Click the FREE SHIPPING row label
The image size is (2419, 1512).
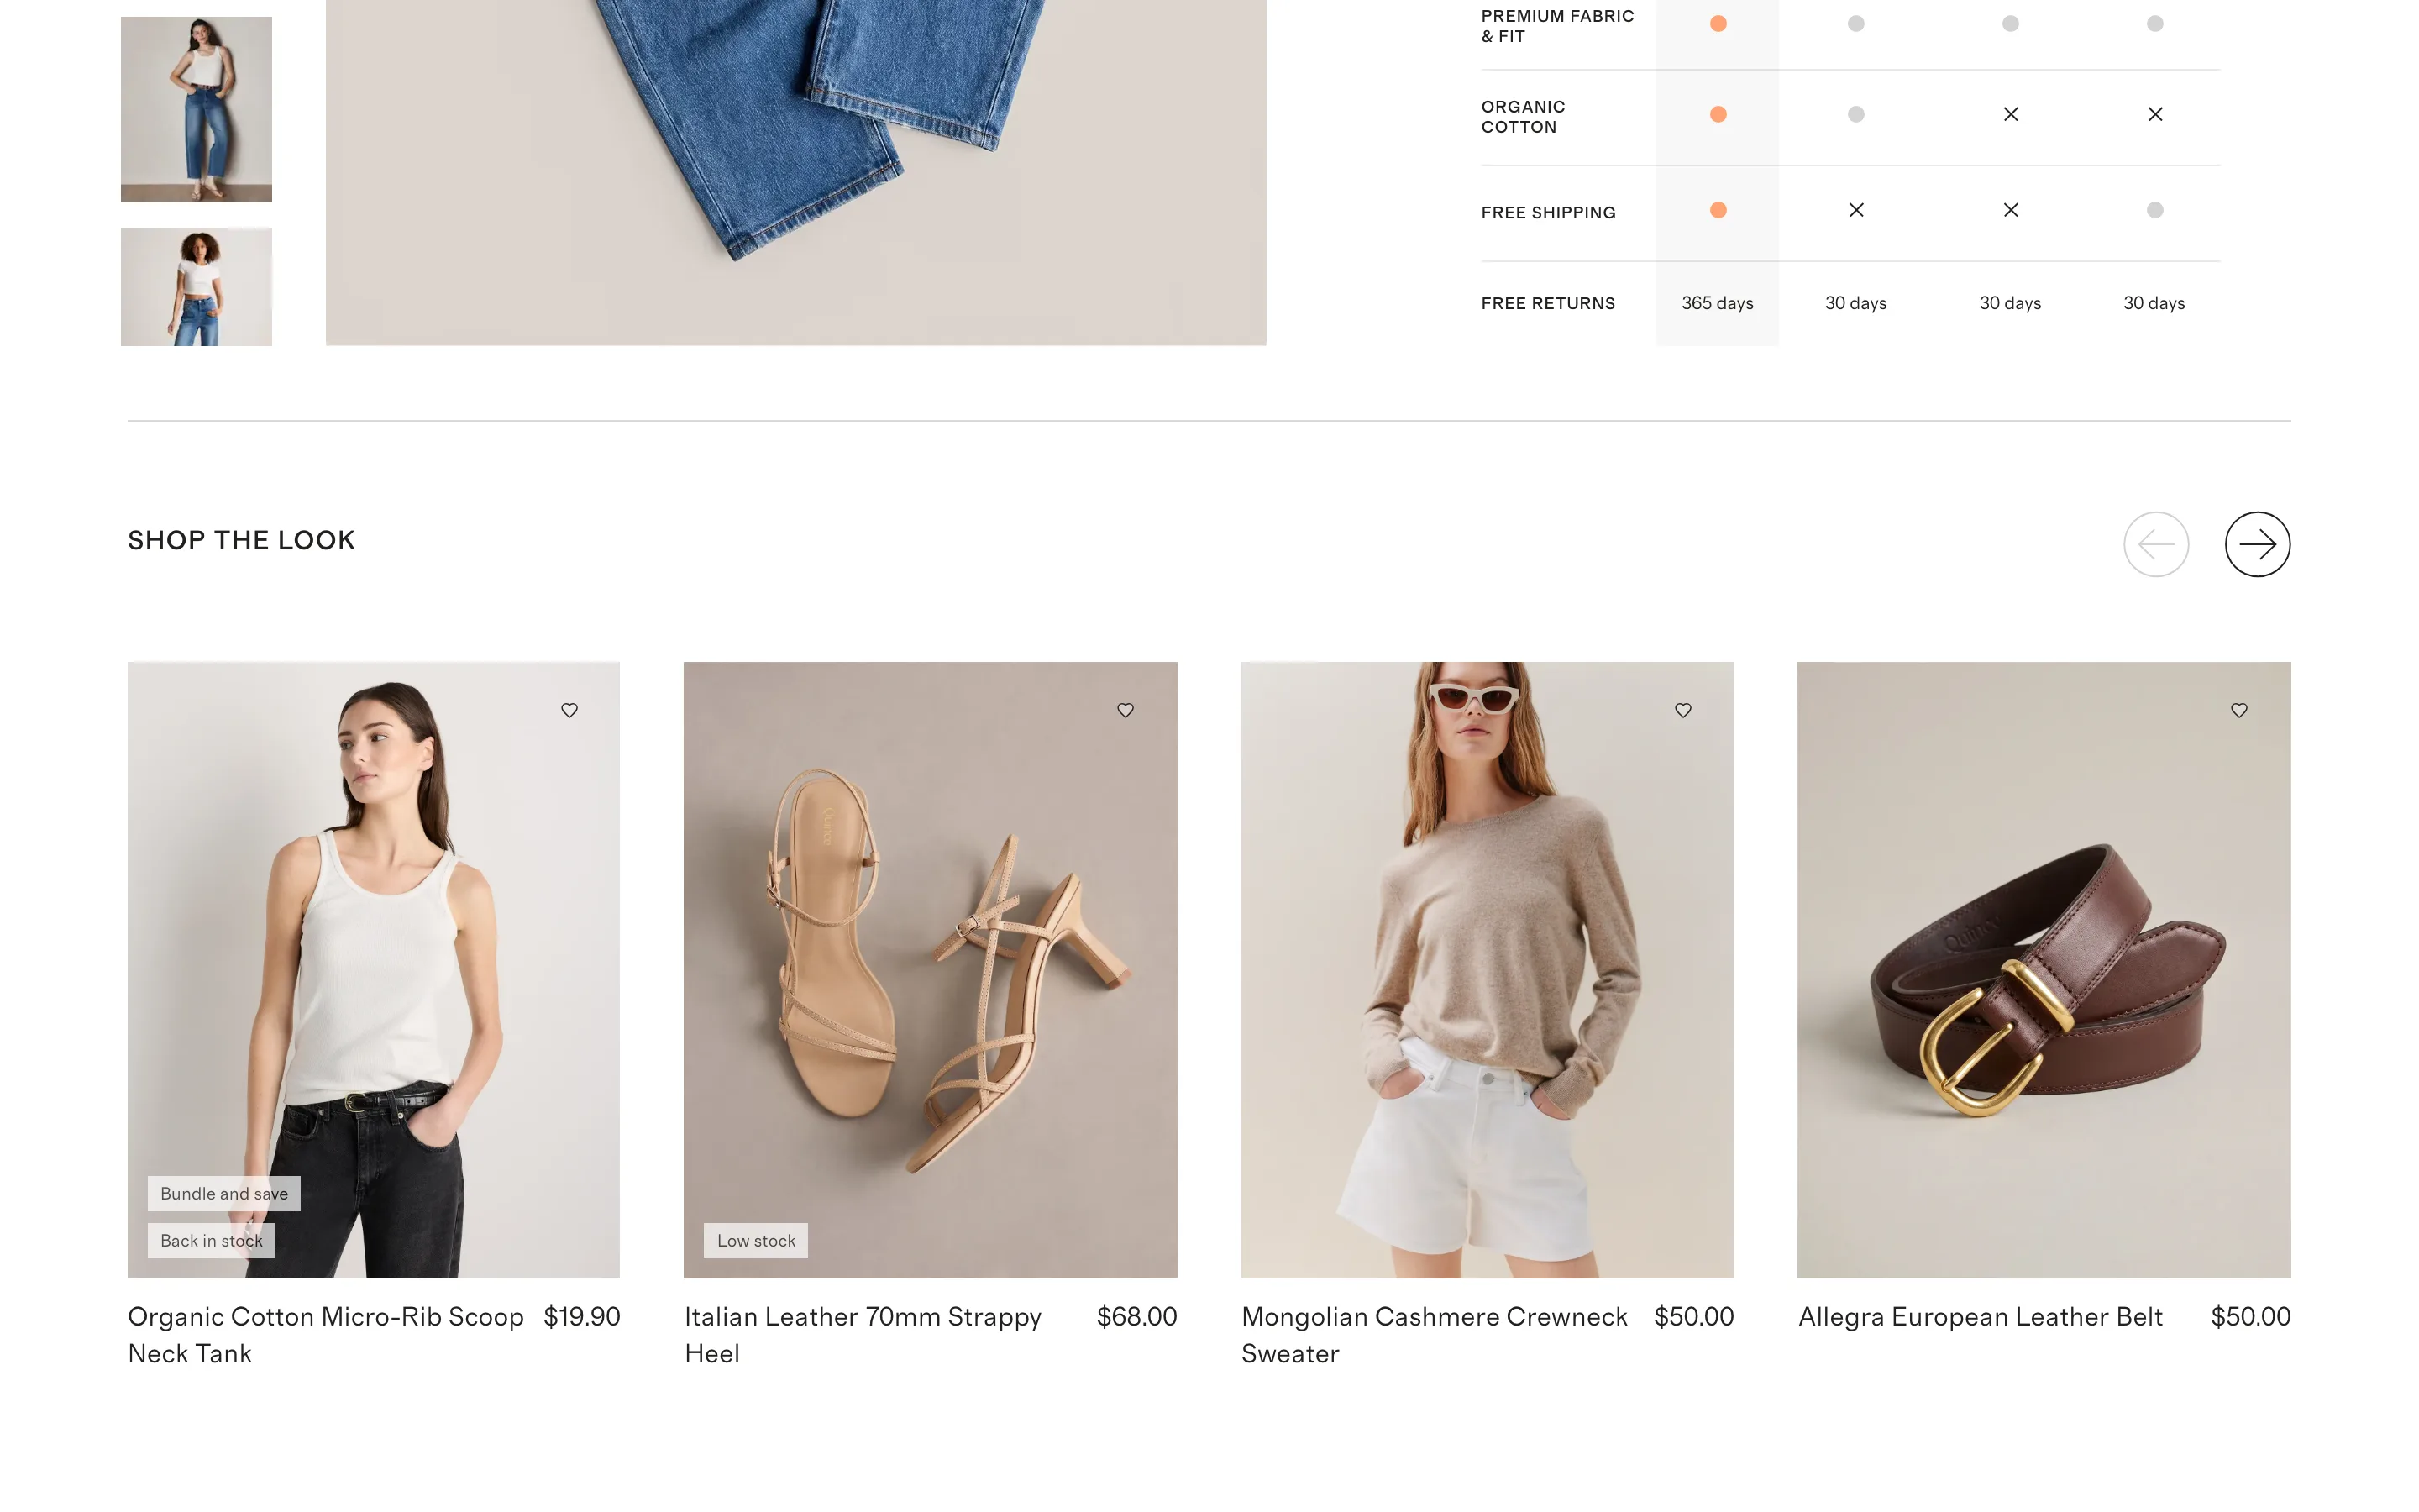click(x=1548, y=212)
